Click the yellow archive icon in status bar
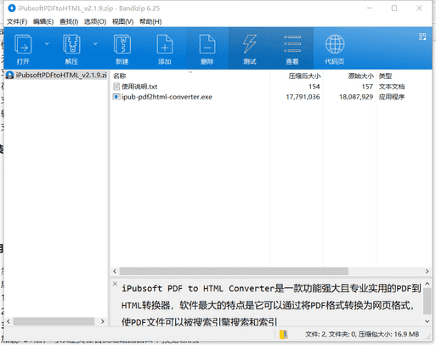 click(x=283, y=335)
